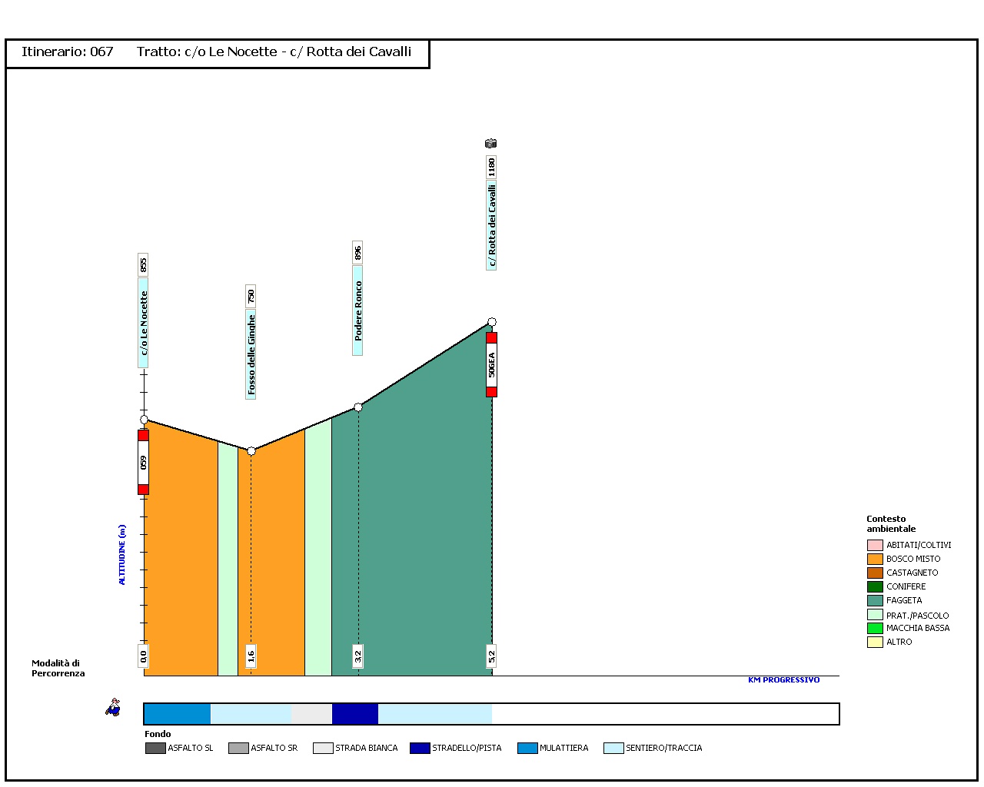Click the FAGGETA legend color swatch

point(875,601)
